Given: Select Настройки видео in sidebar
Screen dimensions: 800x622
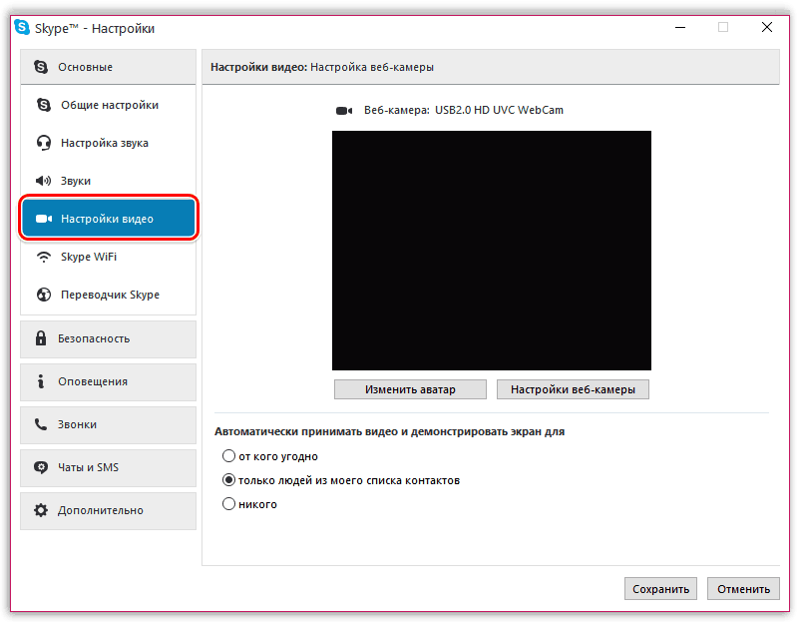Looking at the screenshot, I should (x=108, y=219).
